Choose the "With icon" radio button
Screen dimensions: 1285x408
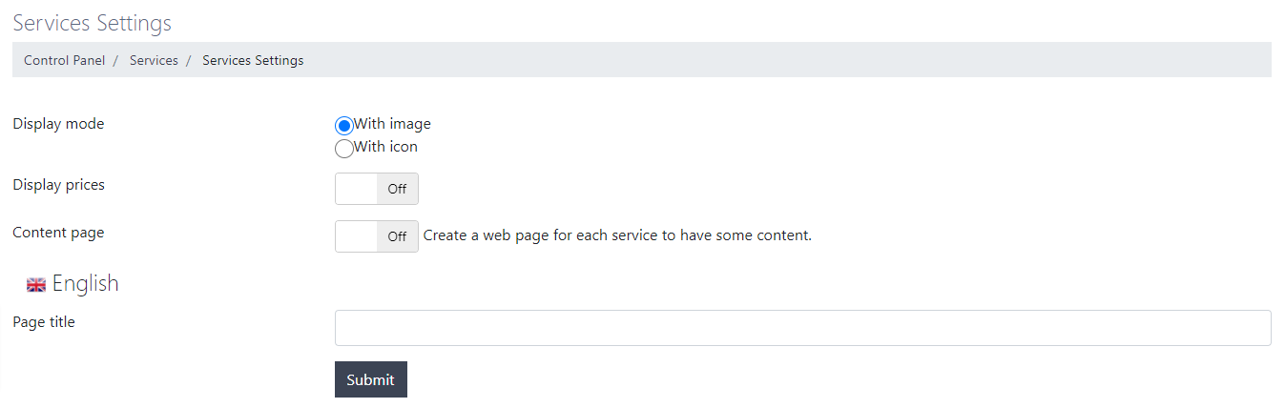click(344, 148)
